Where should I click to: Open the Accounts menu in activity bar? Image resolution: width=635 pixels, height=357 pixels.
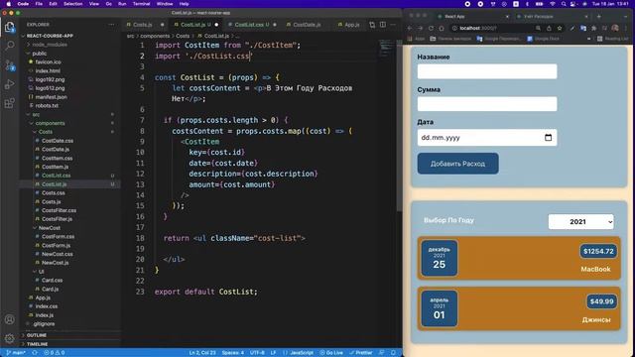[9, 319]
